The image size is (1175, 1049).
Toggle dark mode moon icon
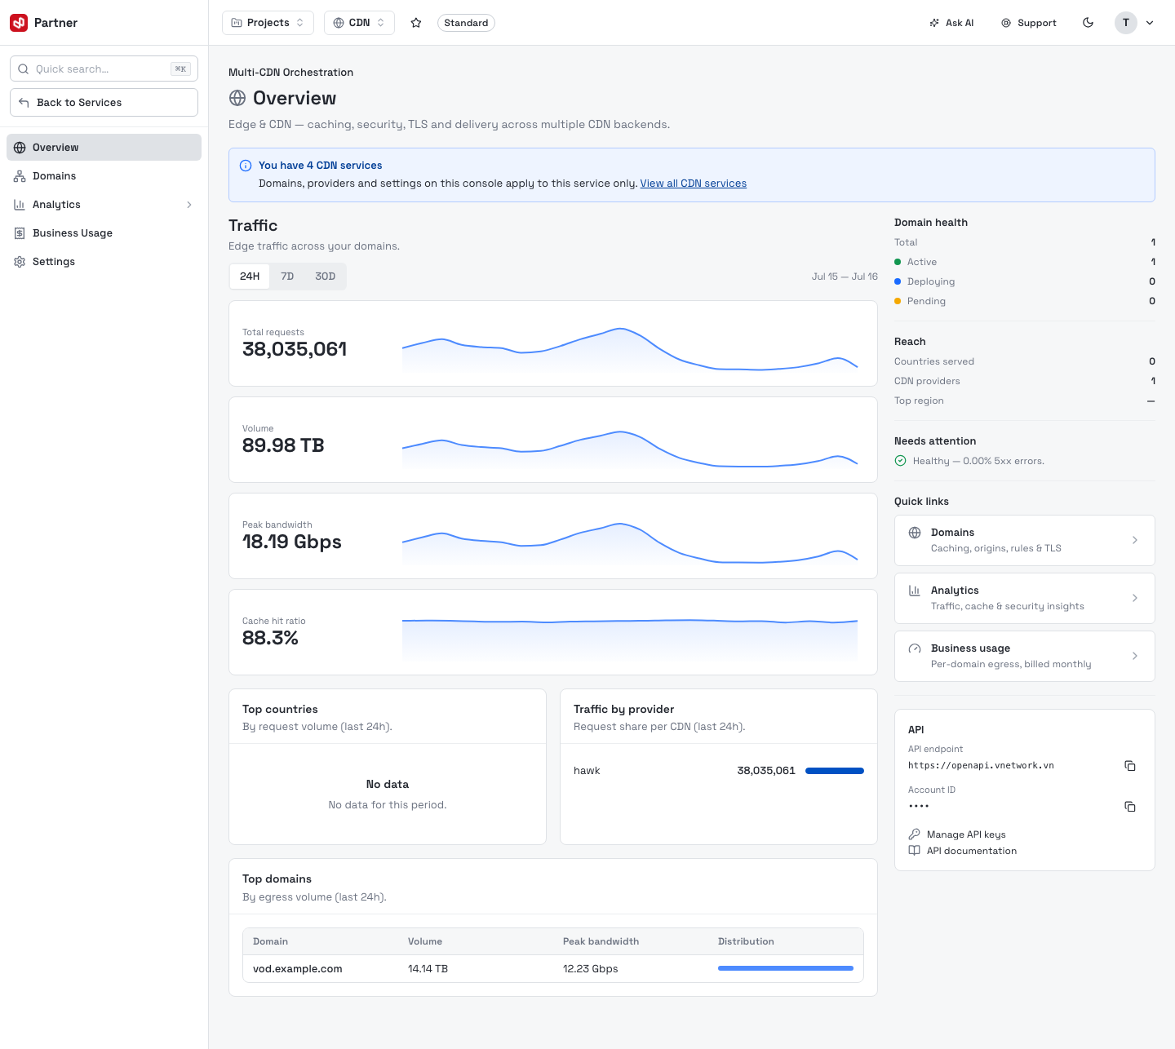pyautogui.click(x=1088, y=23)
